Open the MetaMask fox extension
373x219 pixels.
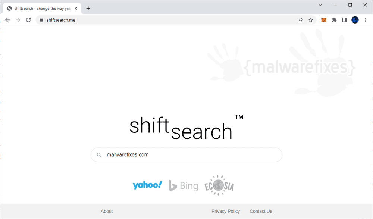(324, 20)
